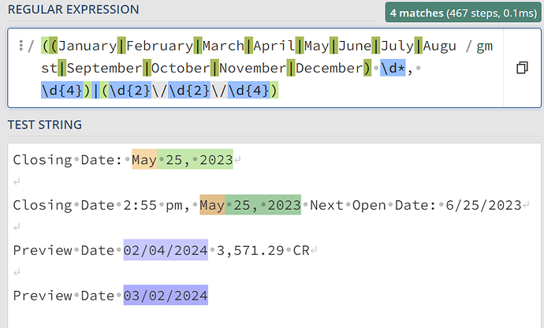Click '2:55' in the test string
Screen dimensions: 544x328
pyautogui.click(x=140, y=205)
